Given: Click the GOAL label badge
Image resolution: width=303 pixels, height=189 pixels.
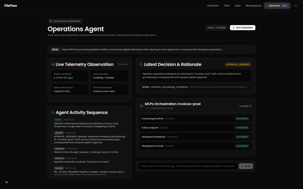Looking at the screenshot, I should [x=55, y=49].
